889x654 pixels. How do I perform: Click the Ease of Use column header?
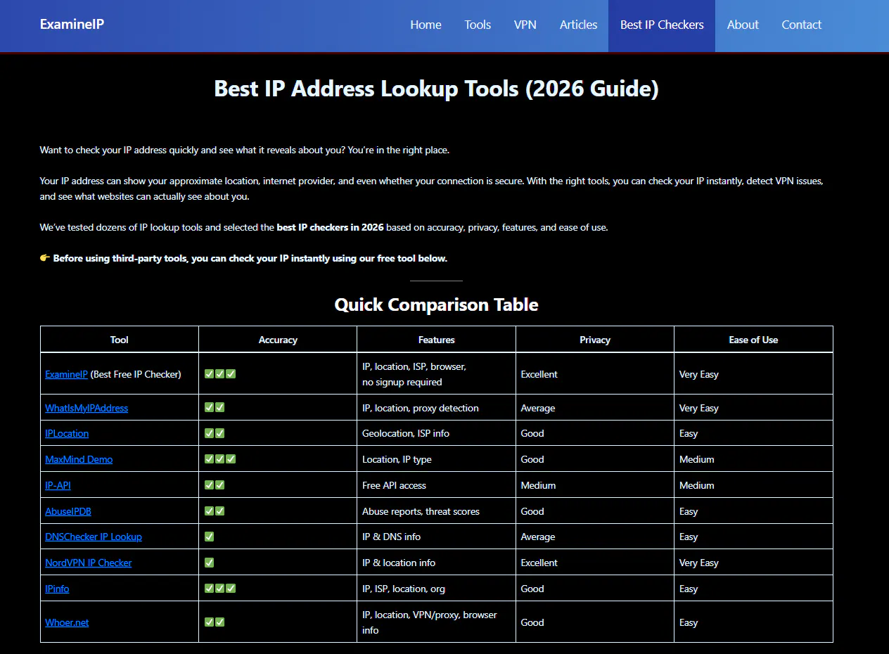click(x=753, y=340)
